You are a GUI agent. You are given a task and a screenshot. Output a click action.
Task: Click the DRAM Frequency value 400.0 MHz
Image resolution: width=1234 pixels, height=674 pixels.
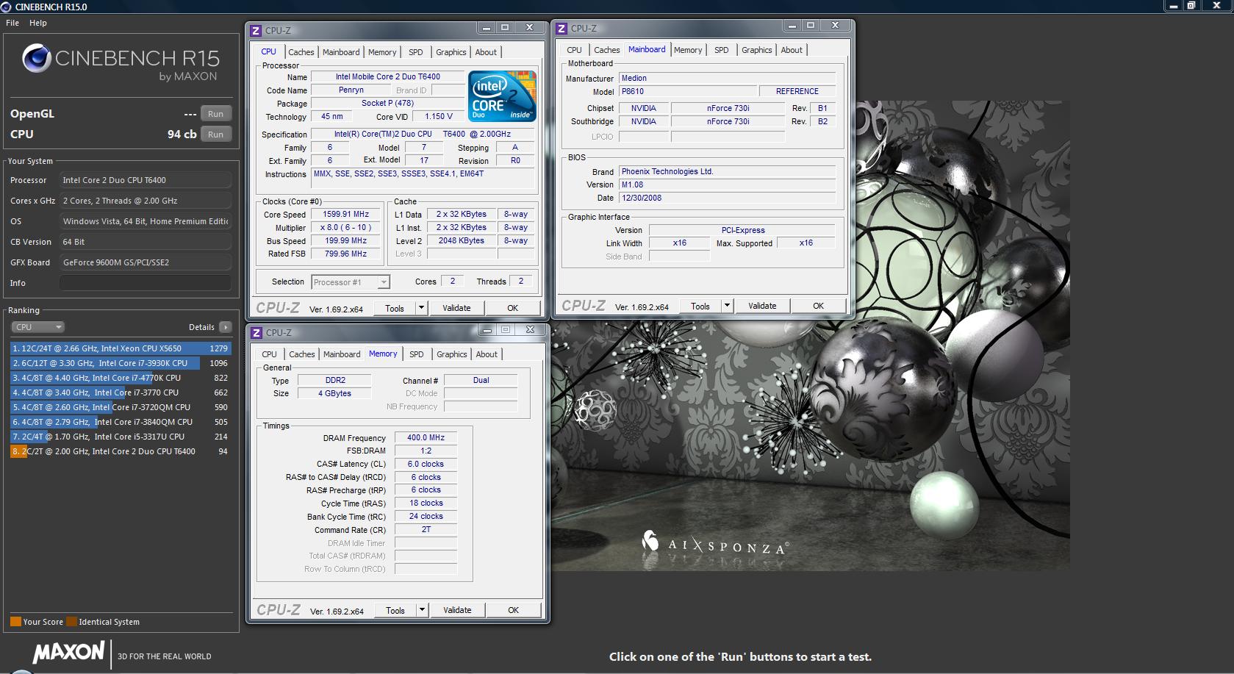[x=426, y=437]
